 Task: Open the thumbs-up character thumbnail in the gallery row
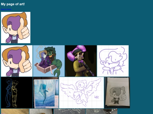[17, 61]
